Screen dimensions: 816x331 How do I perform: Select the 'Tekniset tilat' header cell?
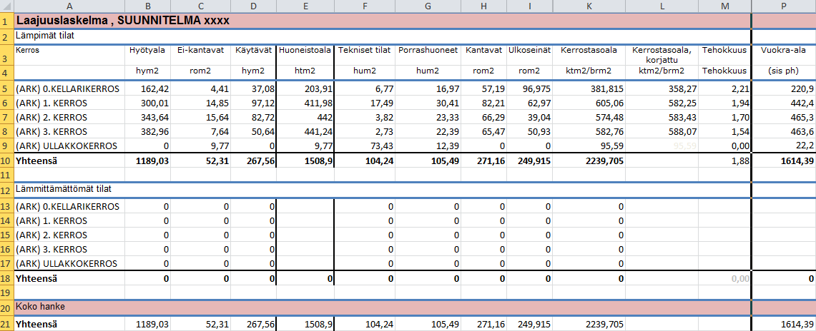365,54
